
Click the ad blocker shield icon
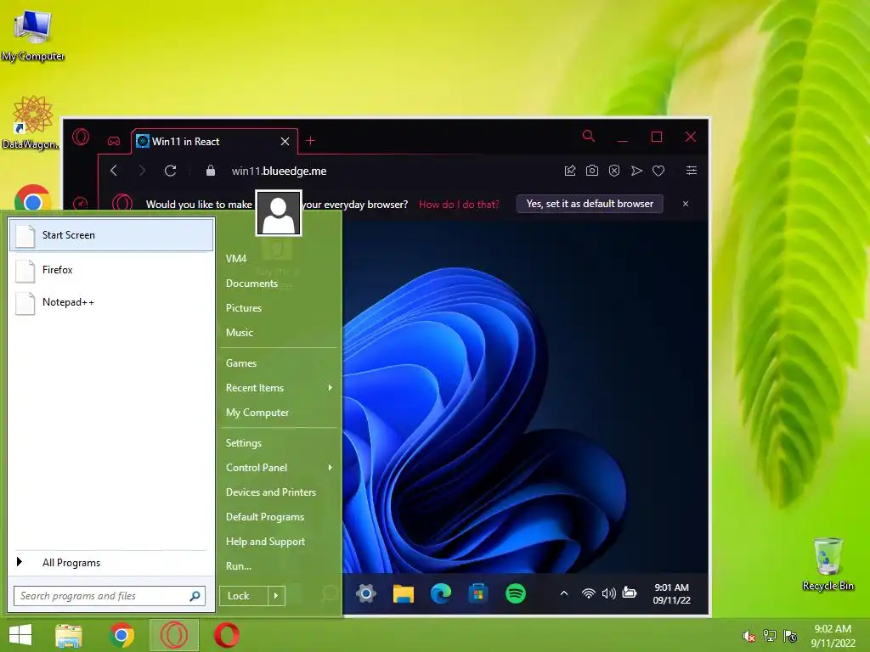(x=614, y=171)
